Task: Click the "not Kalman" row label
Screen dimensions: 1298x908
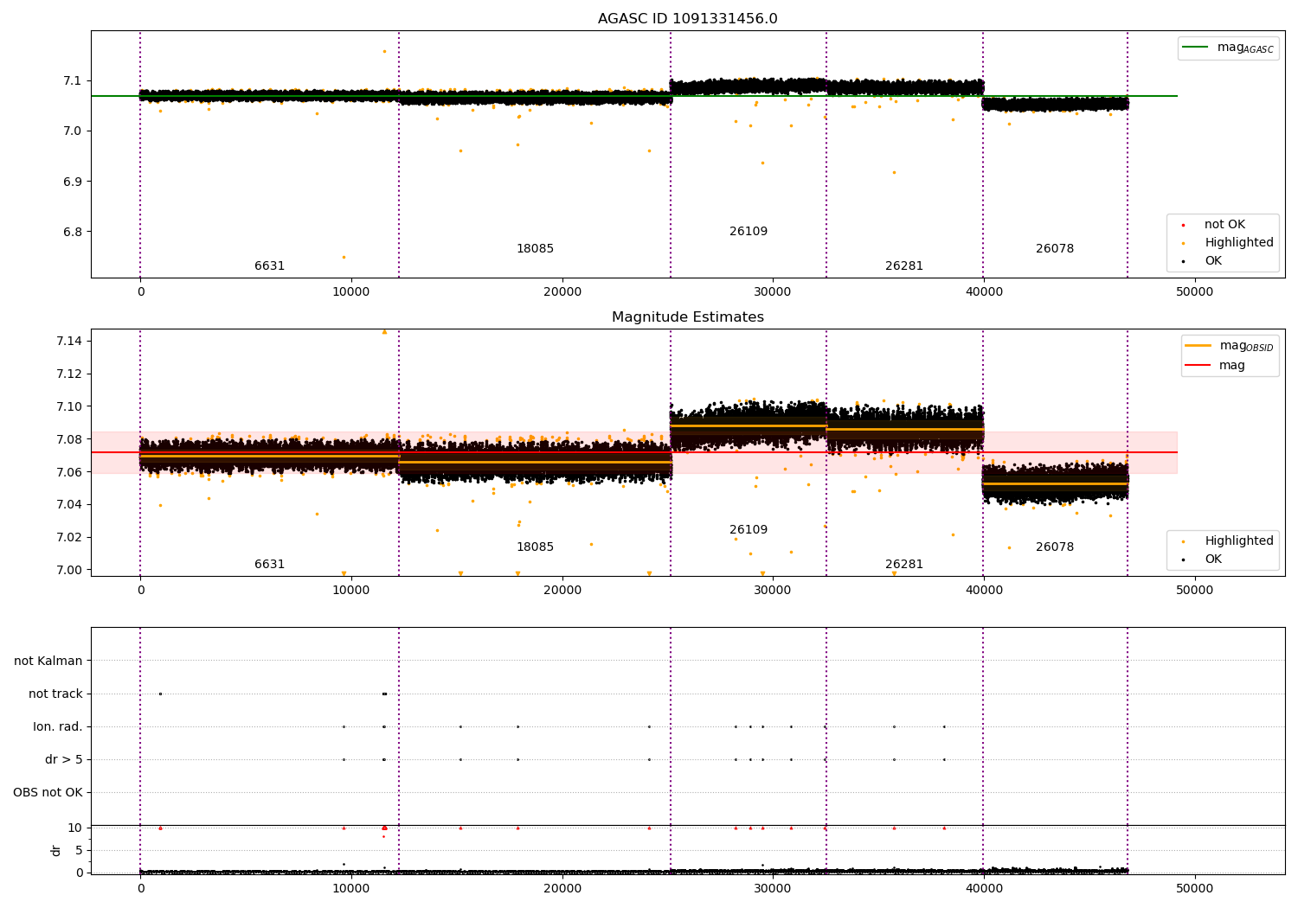Action: 48,661
